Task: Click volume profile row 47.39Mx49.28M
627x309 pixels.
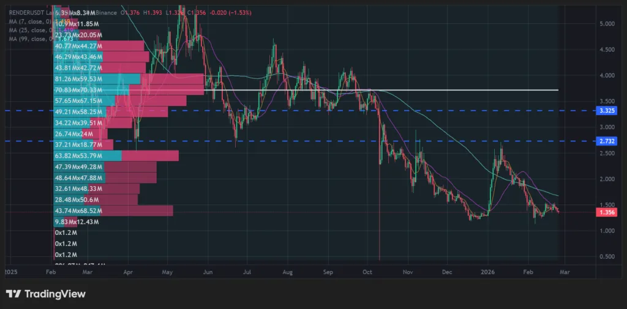Action: point(105,166)
